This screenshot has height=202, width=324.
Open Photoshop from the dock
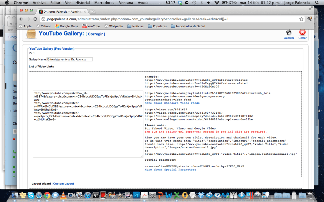pos(136,195)
